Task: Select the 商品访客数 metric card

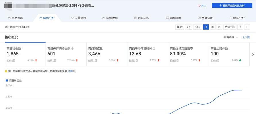Action: pos(25,54)
